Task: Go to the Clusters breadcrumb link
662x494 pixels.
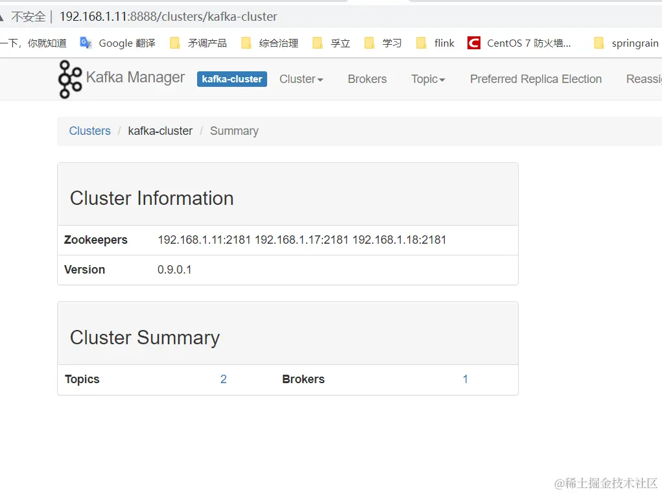Action: [x=90, y=131]
